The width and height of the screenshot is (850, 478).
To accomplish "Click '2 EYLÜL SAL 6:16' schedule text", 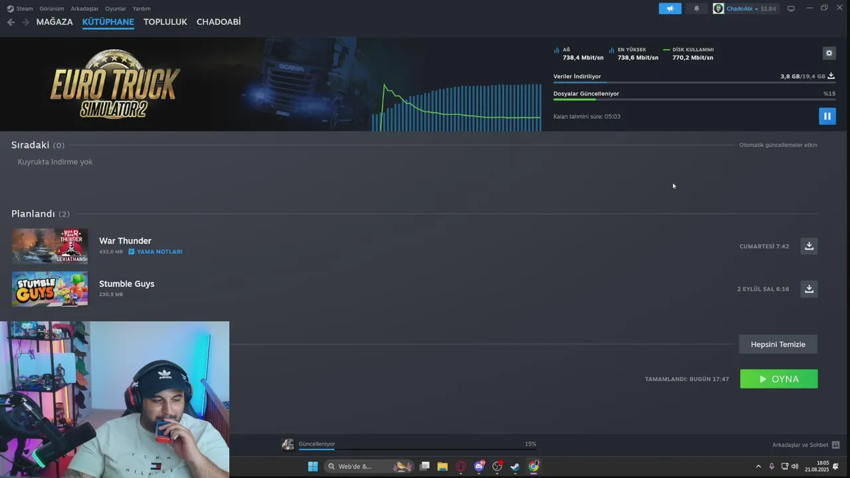I will (763, 289).
